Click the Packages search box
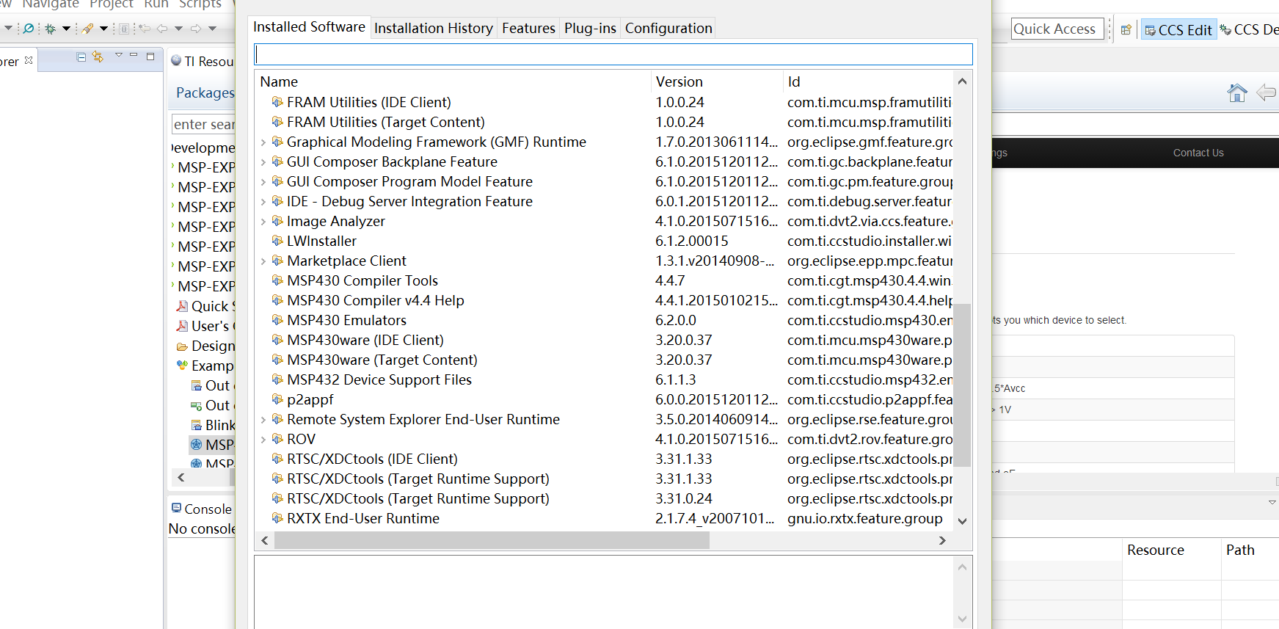 tap(203, 124)
